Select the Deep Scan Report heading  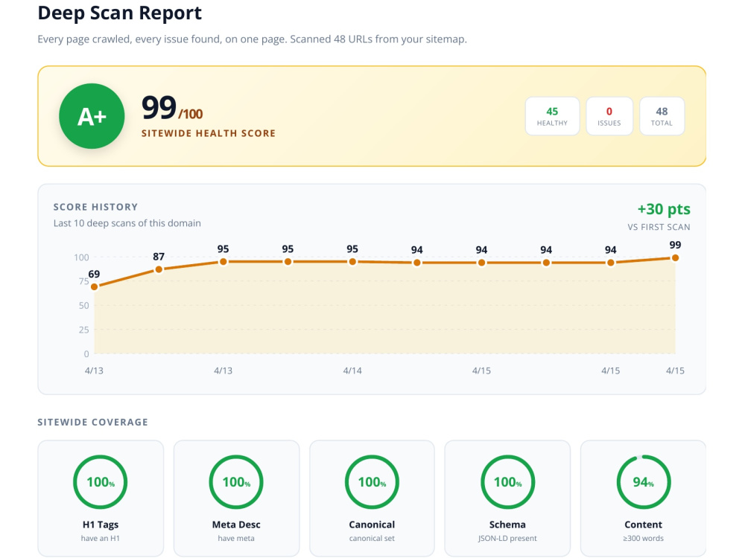(120, 13)
